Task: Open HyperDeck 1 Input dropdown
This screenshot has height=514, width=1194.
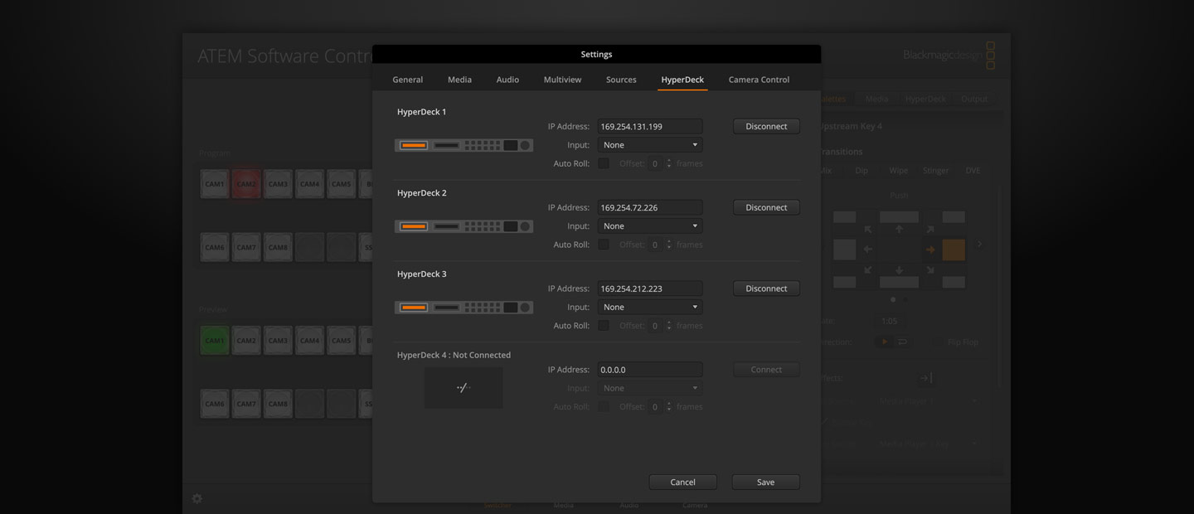Action: 649,143
